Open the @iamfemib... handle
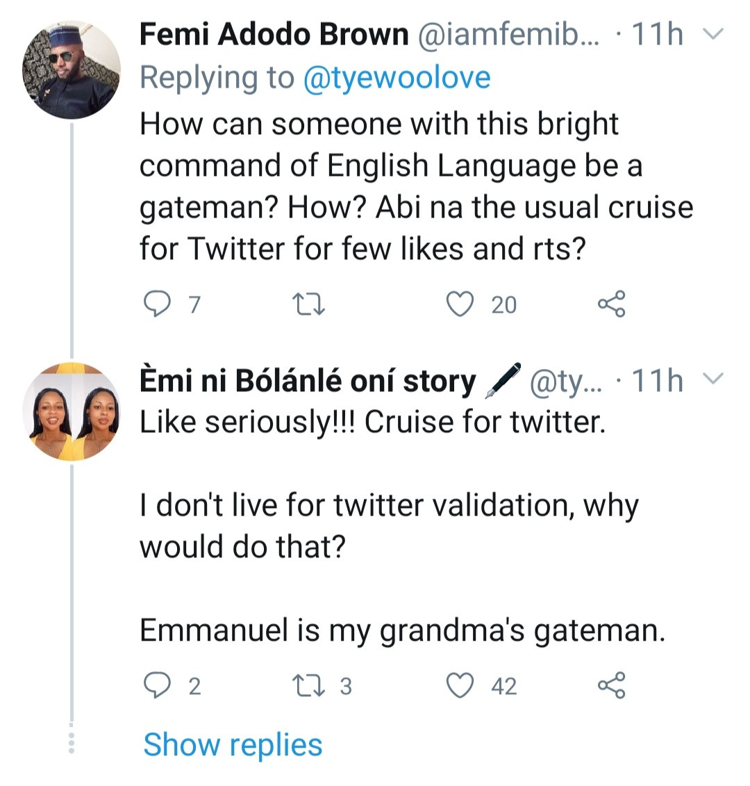Viewport: 750px width, 786px height. tap(508, 35)
